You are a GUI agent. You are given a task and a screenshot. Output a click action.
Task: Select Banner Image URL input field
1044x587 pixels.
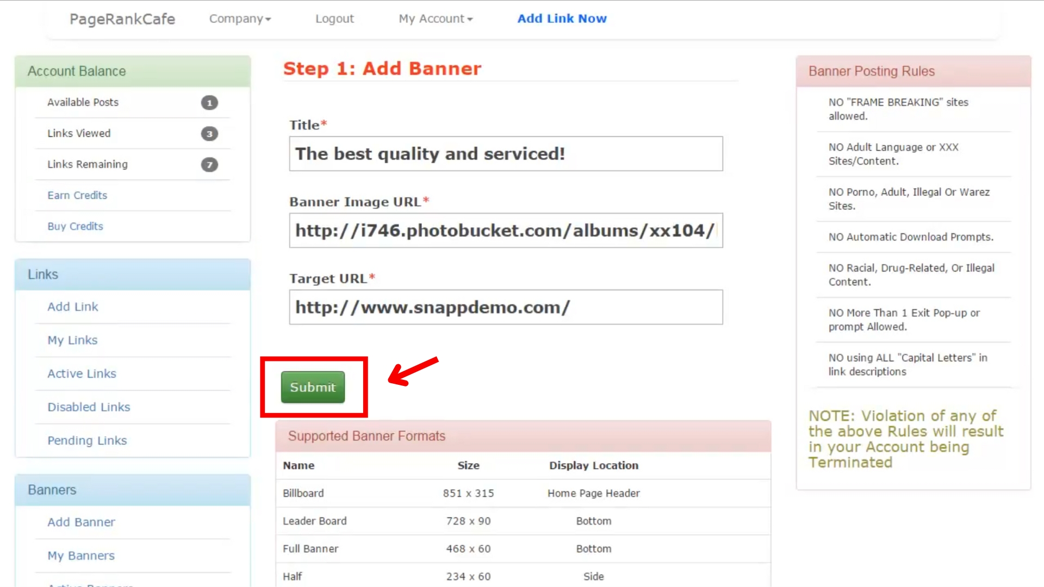click(x=506, y=230)
